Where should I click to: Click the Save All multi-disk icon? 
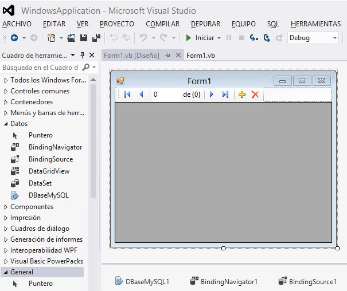(x=96, y=38)
